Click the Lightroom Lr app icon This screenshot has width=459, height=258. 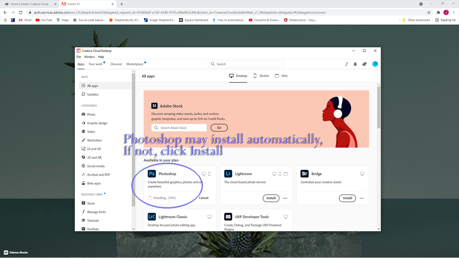point(228,174)
